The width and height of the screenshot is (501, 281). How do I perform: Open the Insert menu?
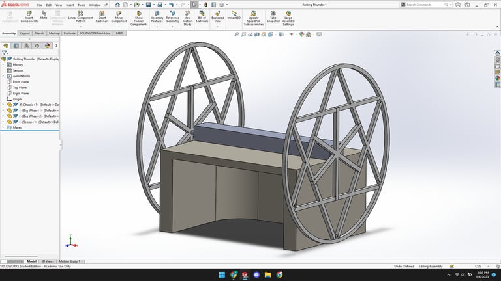pyautogui.click(x=70, y=5)
